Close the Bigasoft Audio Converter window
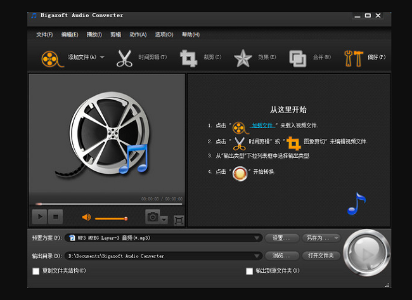The image size is (412, 300). [x=378, y=15]
